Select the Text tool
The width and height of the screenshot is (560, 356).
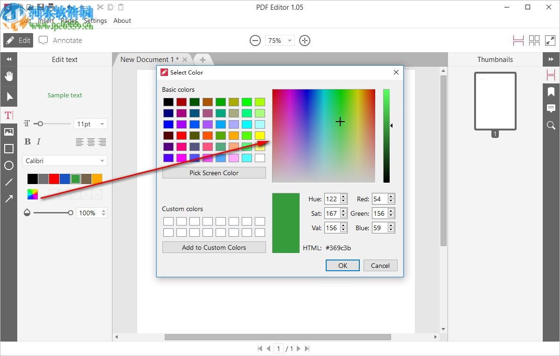click(8, 115)
